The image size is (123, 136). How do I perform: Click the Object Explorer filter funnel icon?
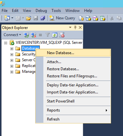[x=48, y=35]
